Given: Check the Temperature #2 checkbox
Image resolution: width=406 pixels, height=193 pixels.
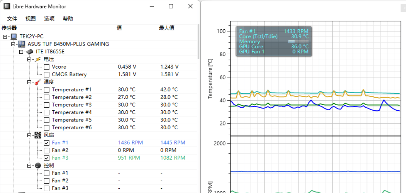Looking at the screenshot, I should (46, 97).
